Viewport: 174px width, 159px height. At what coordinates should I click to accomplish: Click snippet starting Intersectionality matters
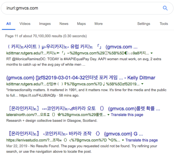(86, 93)
